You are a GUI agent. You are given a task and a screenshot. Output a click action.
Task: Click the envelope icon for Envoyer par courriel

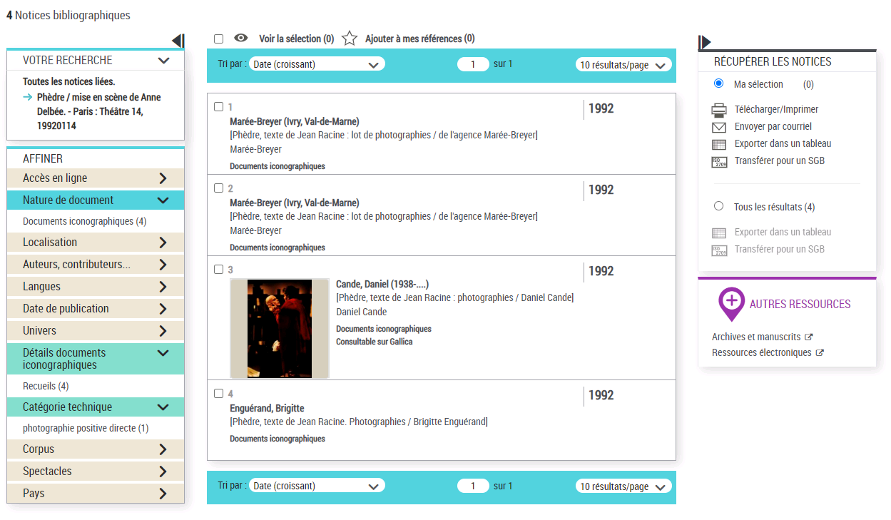[x=719, y=127]
